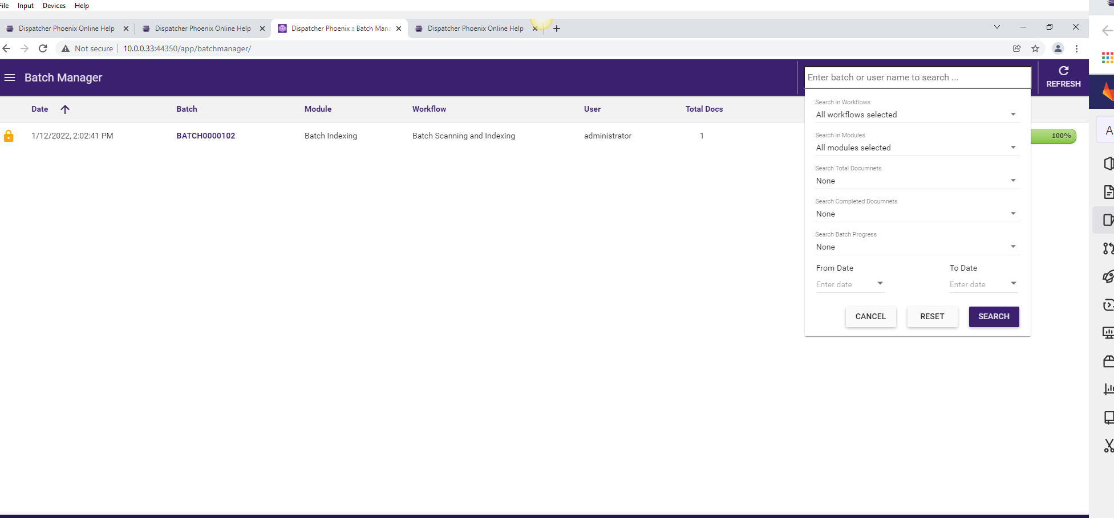Close the Batch Manager tab
This screenshot has height=518, width=1114.
tap(399, 28)
